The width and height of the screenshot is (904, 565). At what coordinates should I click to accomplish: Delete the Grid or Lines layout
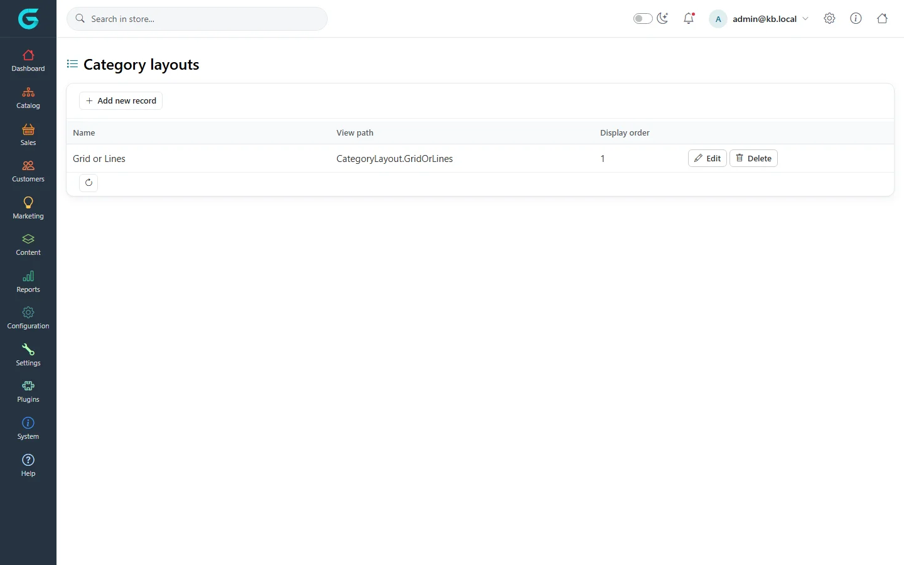[x=753, y=158]
